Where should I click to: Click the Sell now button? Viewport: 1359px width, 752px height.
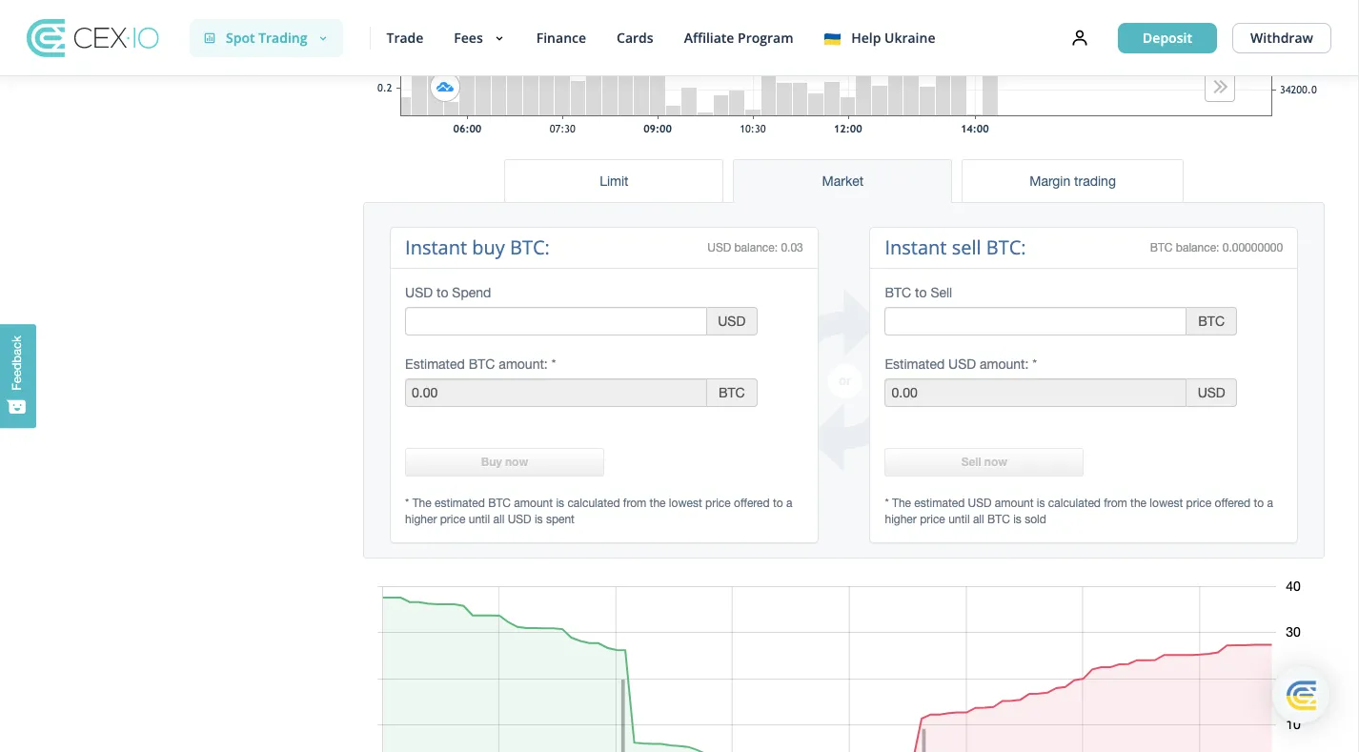[984, 462]
